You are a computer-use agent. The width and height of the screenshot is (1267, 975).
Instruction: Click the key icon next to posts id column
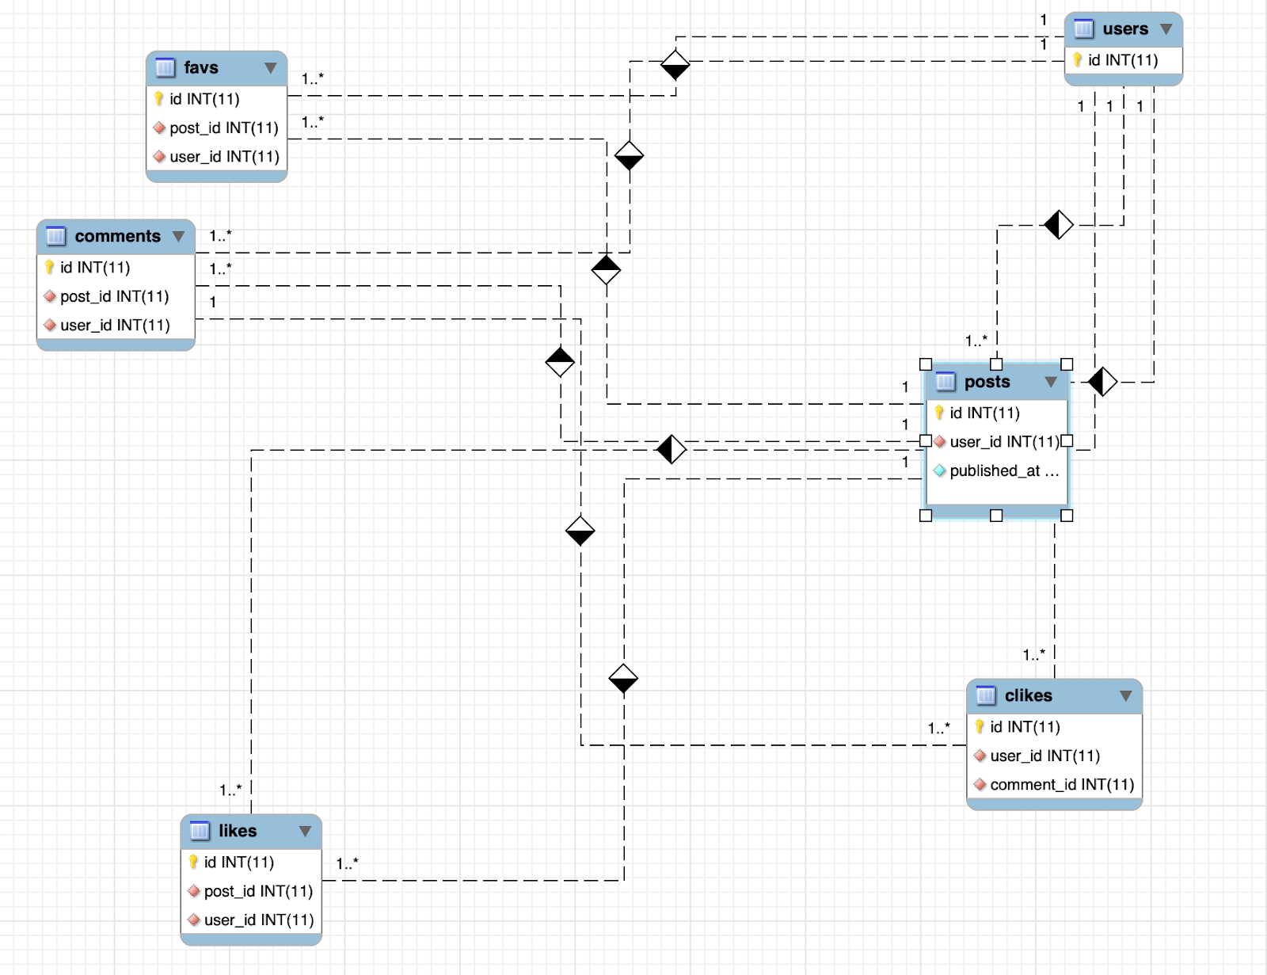(940, 413)
